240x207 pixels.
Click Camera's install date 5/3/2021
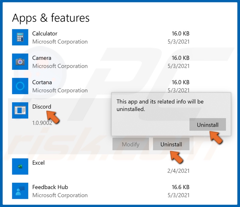point(178,66)
